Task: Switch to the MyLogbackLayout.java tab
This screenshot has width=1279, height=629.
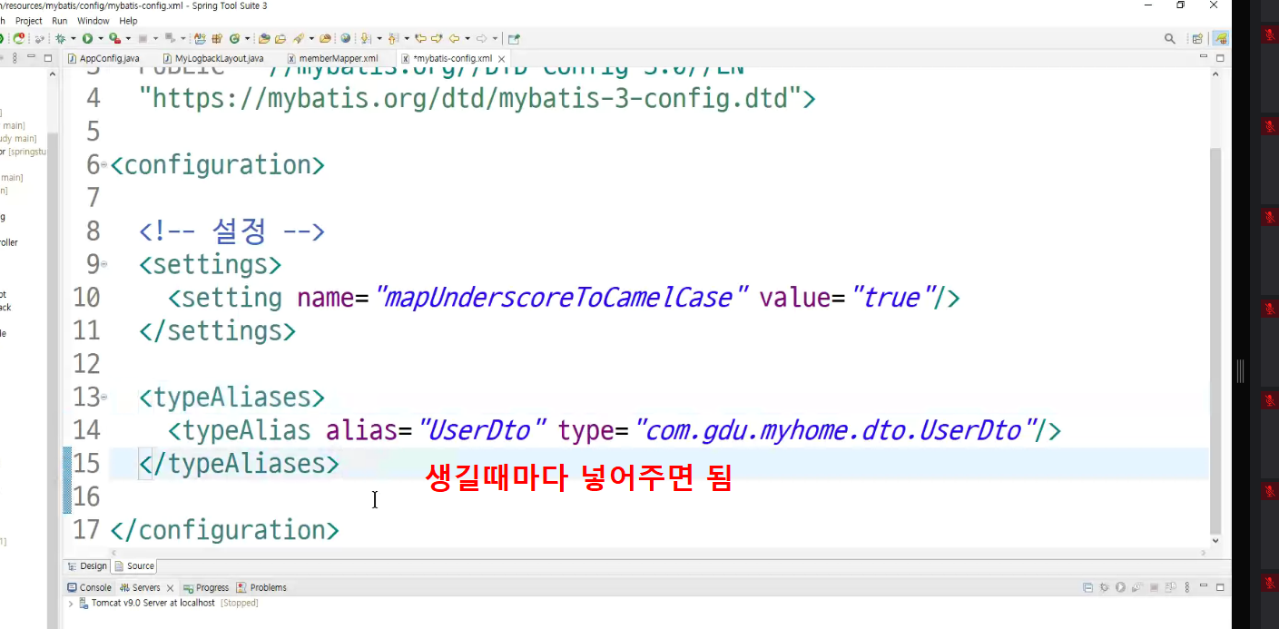Action: (212, 58)
